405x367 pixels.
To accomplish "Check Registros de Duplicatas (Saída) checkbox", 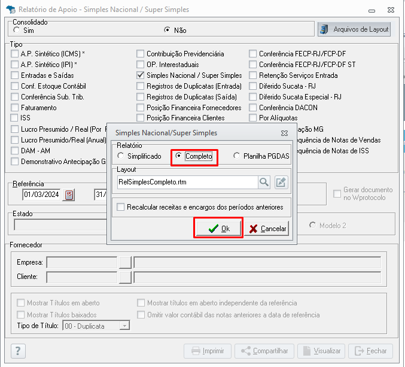I will 140,97.
